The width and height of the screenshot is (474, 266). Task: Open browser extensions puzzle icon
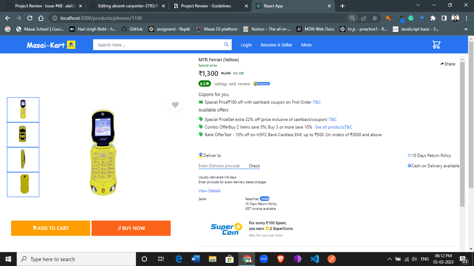[x=433, y=18]
